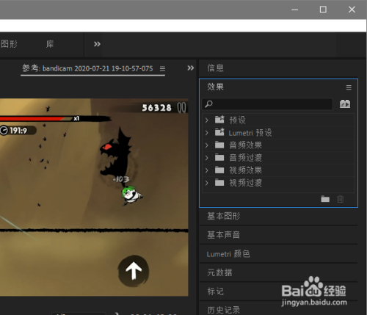Expand the 视频效果 video effects folder
Screen dimensions: 367x315
207,170
